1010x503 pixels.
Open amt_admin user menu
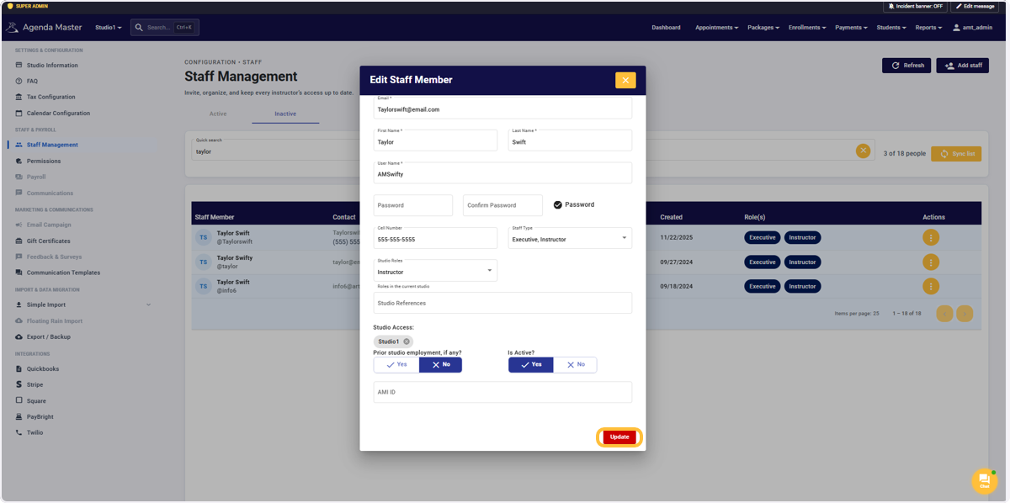pos(972,28)
